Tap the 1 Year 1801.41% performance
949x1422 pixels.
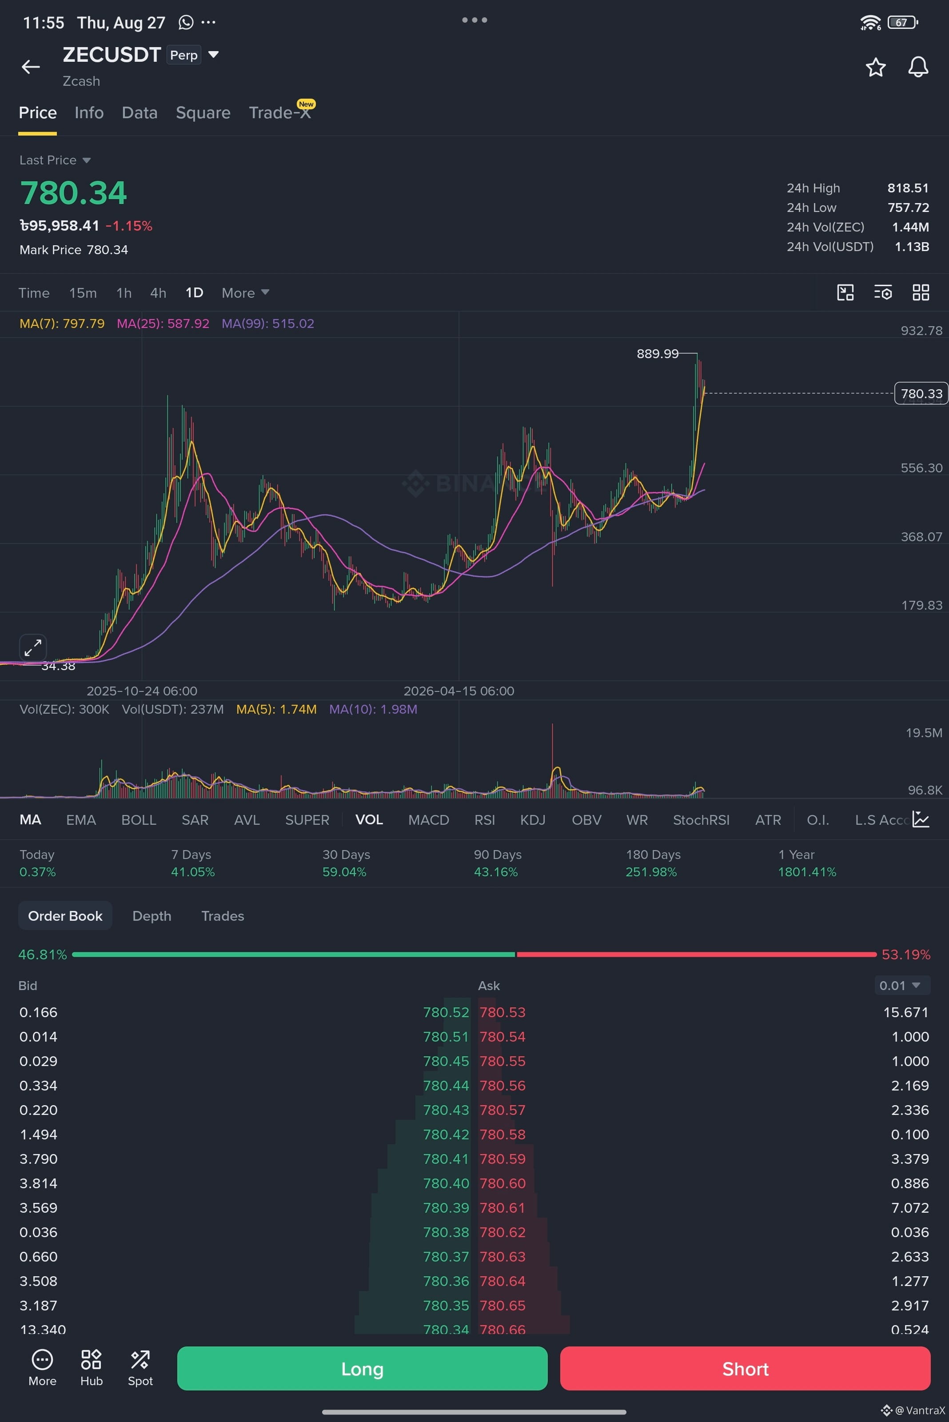[x=807, y=863]
